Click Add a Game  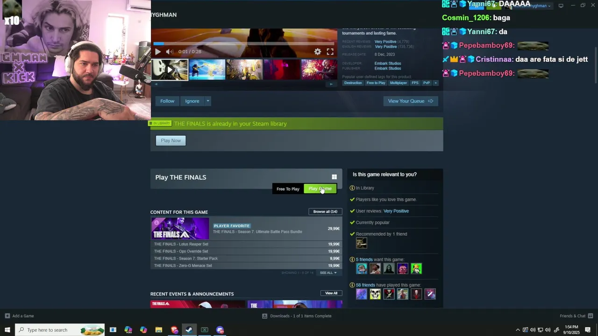[x=19, y=316]
